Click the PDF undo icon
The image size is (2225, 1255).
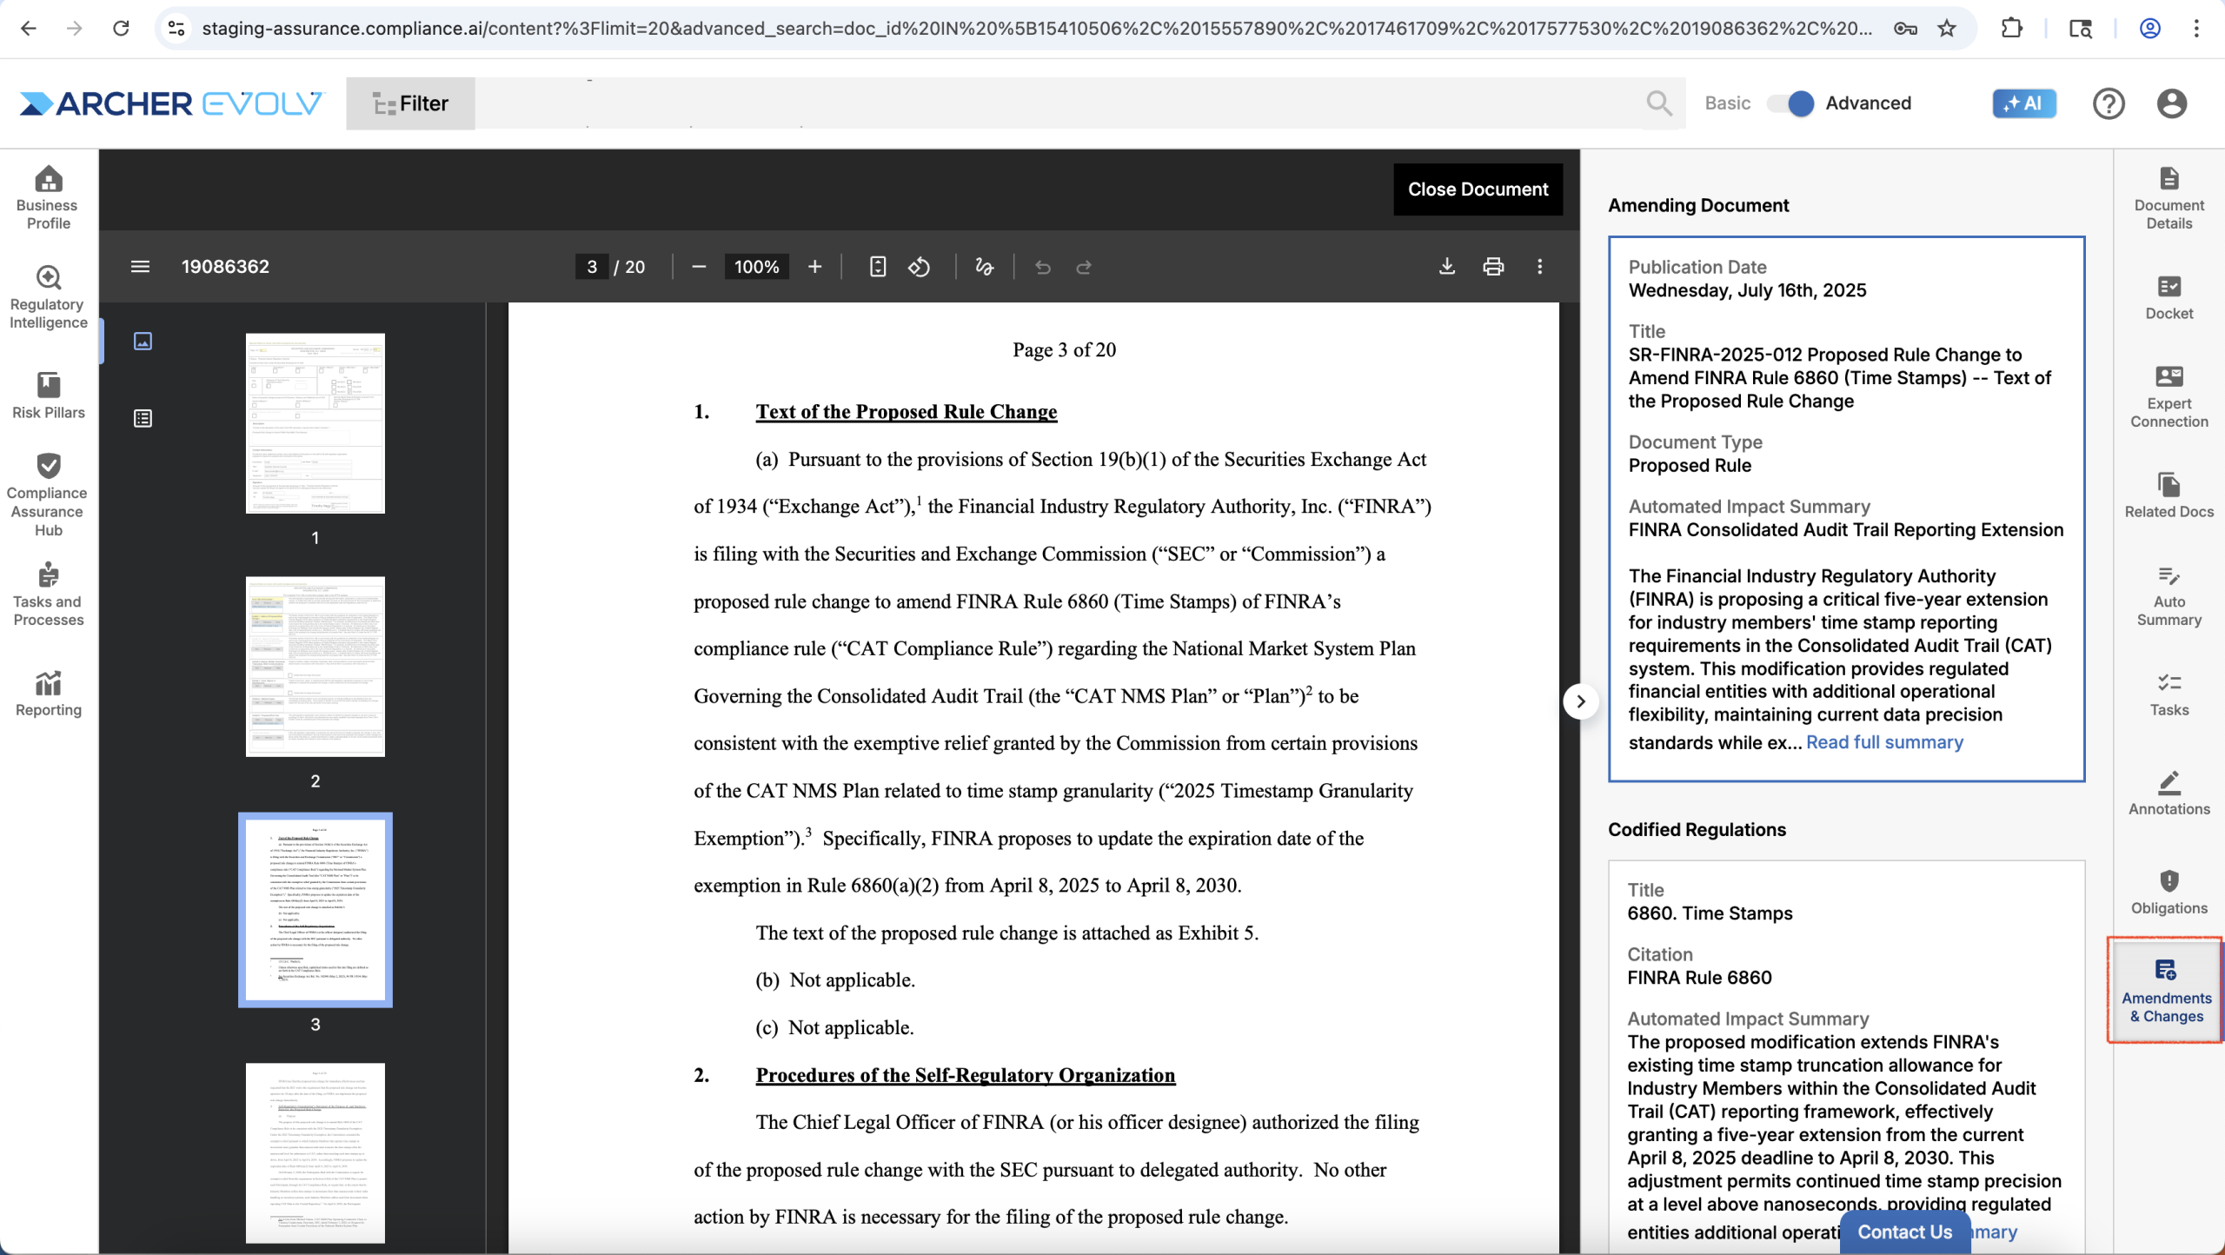click(1043, 267)
